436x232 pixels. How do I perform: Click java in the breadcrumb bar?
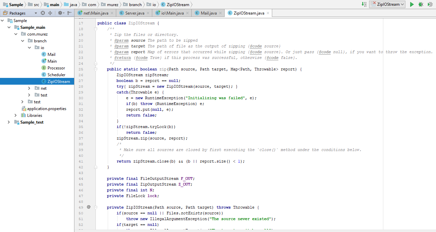click(x=70, y=4)
